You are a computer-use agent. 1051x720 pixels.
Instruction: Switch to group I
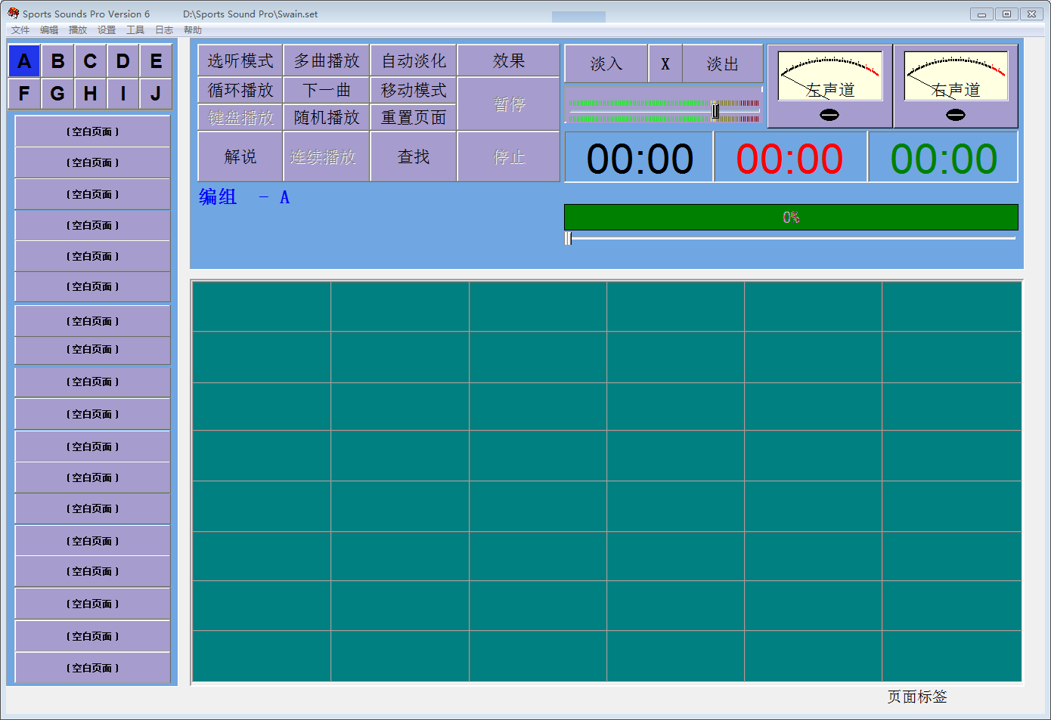(x=123, y=94)
